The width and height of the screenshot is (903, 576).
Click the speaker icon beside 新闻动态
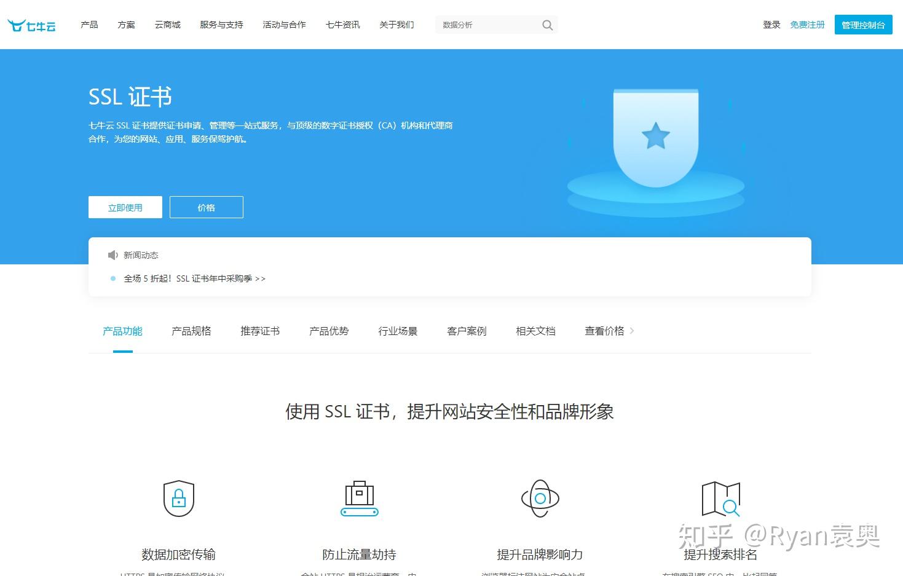(112, 255)
